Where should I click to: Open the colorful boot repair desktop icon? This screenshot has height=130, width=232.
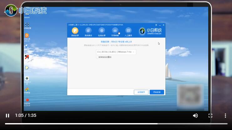27,91
